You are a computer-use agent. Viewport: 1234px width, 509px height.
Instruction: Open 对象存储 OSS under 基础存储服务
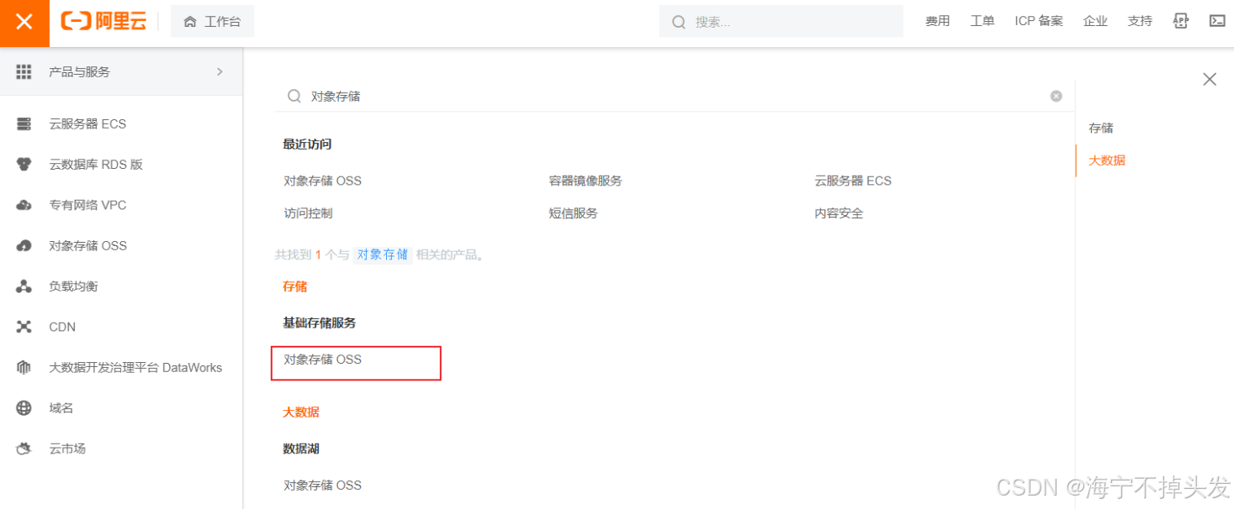pyautogui.click(x=323, y=359)
